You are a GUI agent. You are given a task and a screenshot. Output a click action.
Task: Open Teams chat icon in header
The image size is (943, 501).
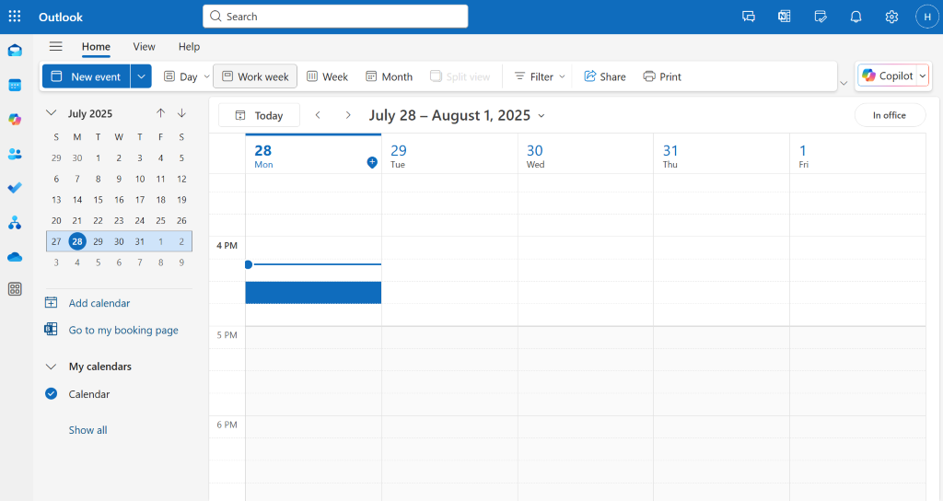tap(749, 17)
